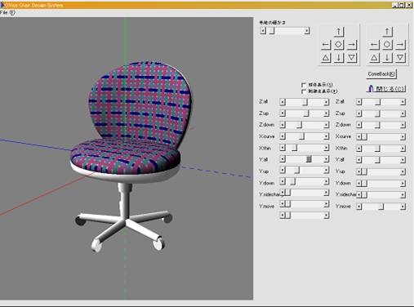The width and height of the screenshot is (414, 307).
Task: Click the left arrow in the right control pad
Action: pos(374,45)
